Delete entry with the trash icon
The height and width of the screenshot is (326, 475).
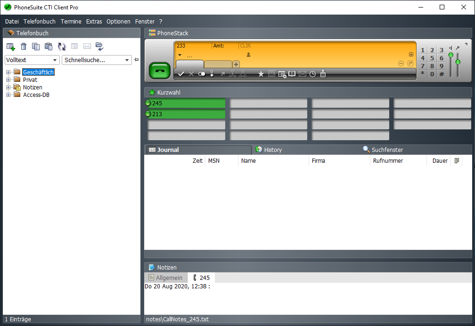point(24,46)
